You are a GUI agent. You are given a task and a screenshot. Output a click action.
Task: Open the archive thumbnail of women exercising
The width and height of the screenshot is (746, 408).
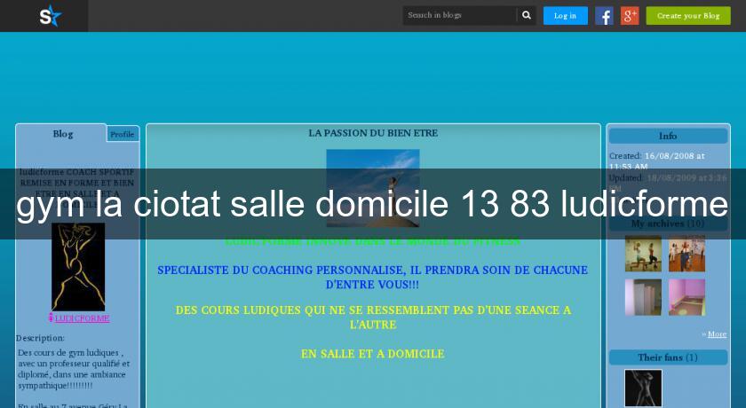coord(643,254)
